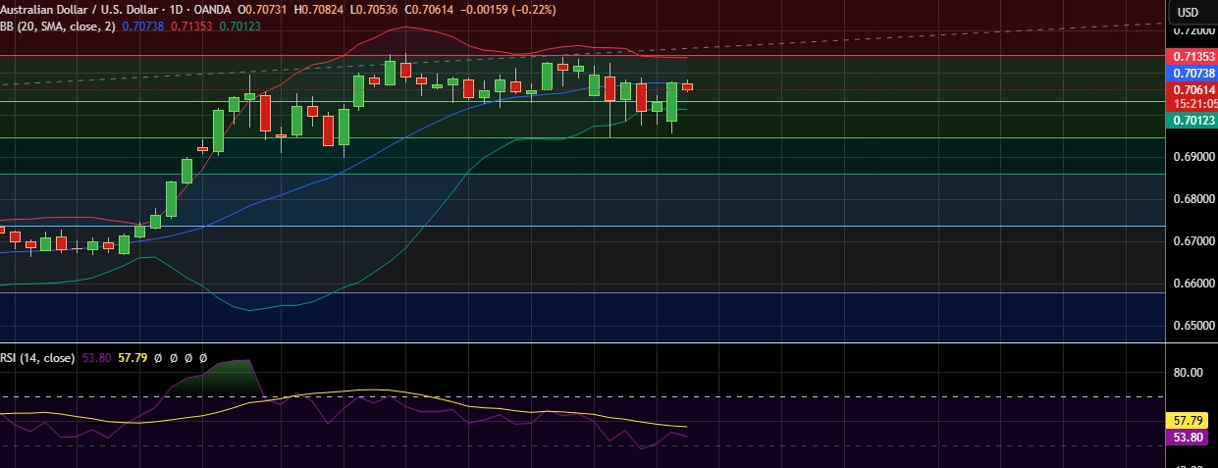
Task: Click the blue 0.70738 price axis label
Action: 1192,73
